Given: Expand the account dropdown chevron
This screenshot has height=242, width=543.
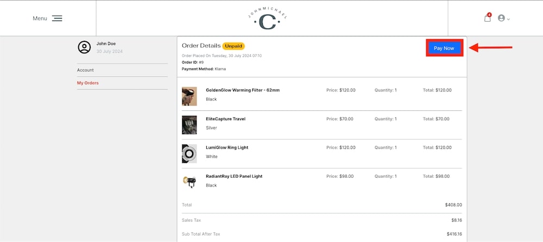Looking at the screenshot, I should pos(509,19).
